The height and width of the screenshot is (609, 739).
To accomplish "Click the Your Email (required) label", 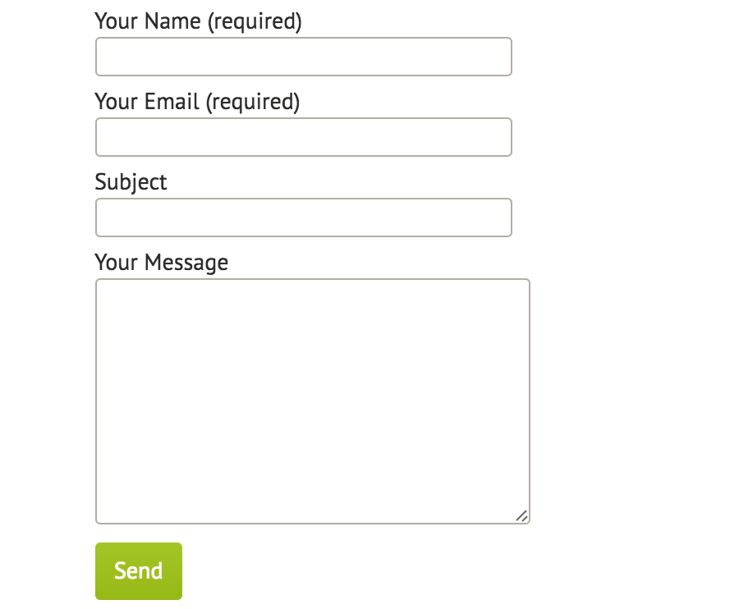I will click(x=198, y=101).
